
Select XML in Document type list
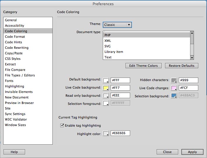pyautogui.click(x=146, y=41)
